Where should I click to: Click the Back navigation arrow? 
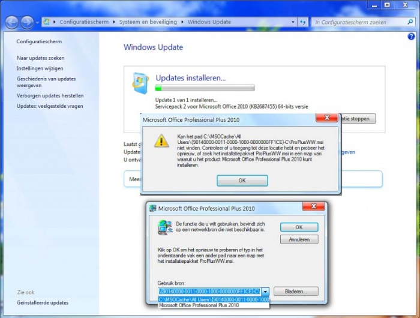(11, 23)
